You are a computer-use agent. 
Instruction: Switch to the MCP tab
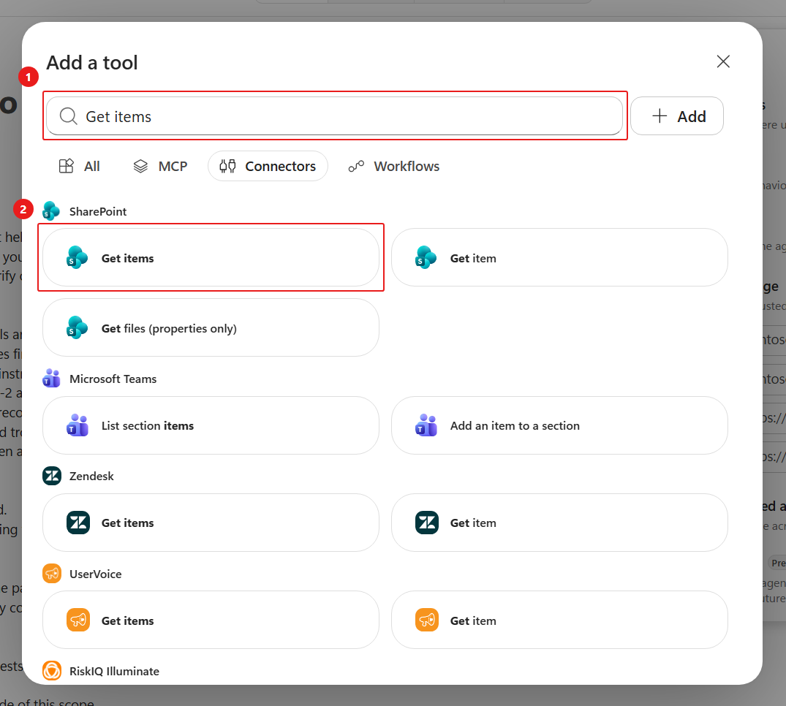160,166
